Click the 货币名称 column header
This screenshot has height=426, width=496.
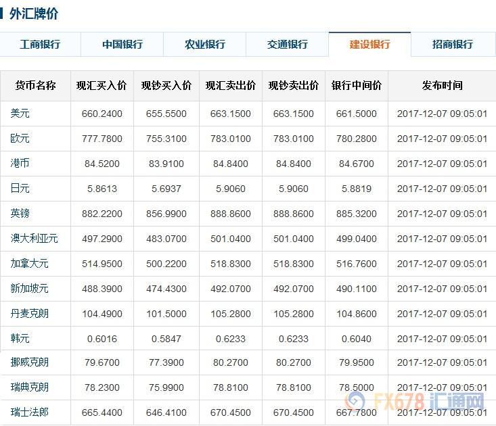pyautogui.click(x=35, y=85)
